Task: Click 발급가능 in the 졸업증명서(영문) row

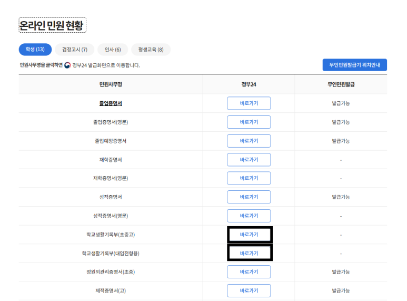Action: tap(341, 122)
